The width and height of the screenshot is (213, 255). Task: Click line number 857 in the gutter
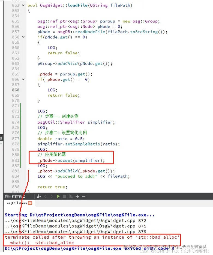pyautogui.click(x=16, y=32)
